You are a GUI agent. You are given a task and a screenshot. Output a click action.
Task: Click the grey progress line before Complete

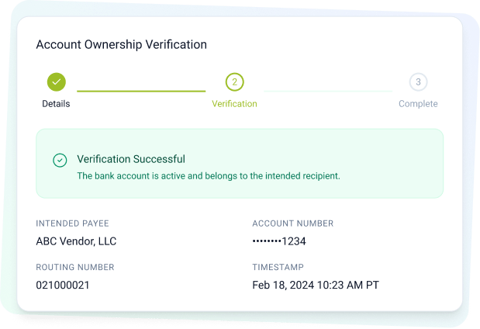pos(327,91)
